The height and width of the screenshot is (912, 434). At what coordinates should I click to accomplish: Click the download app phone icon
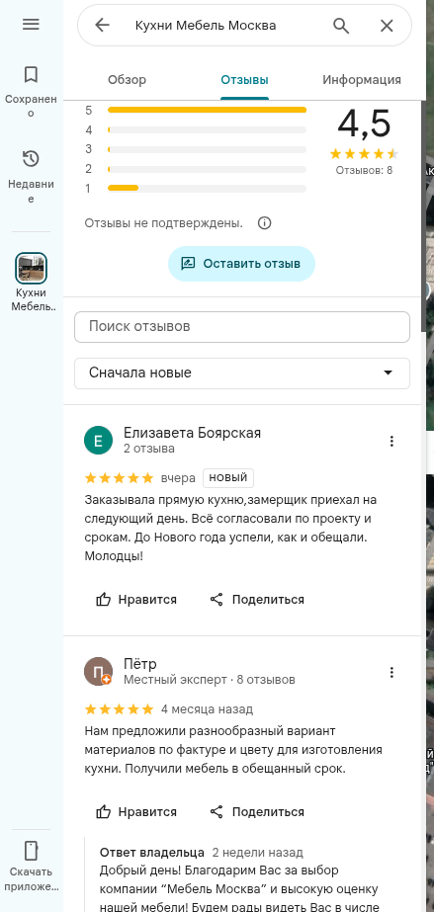pyautogui.click(x=31, y=850)
